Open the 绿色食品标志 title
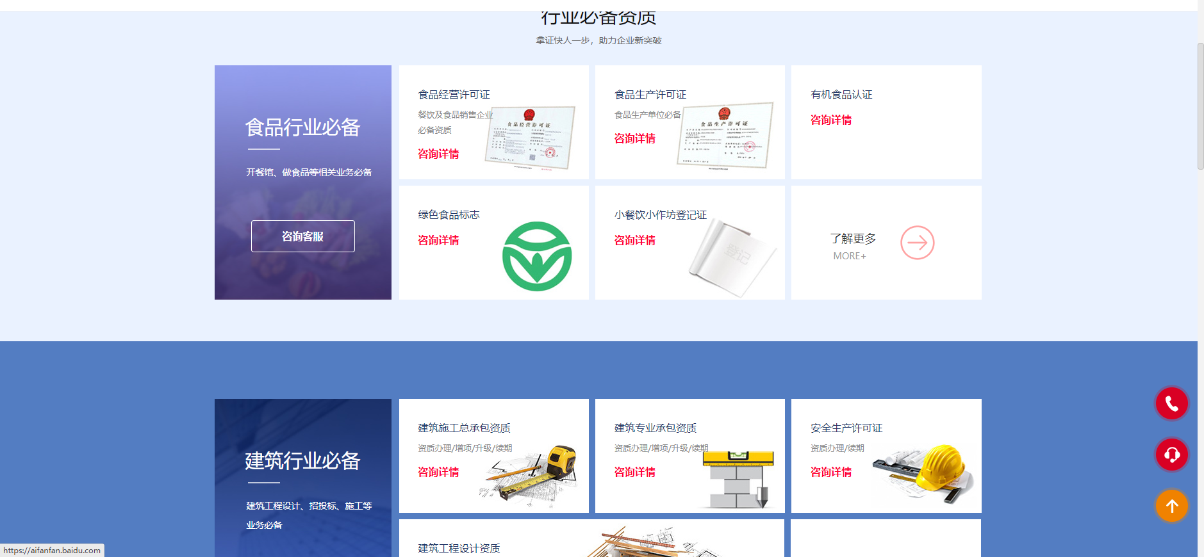Screen dimensions: 1204x557 coord(449,215)
